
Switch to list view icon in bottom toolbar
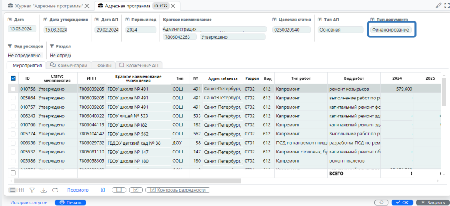pyautogui.click(x=12, y=190)
